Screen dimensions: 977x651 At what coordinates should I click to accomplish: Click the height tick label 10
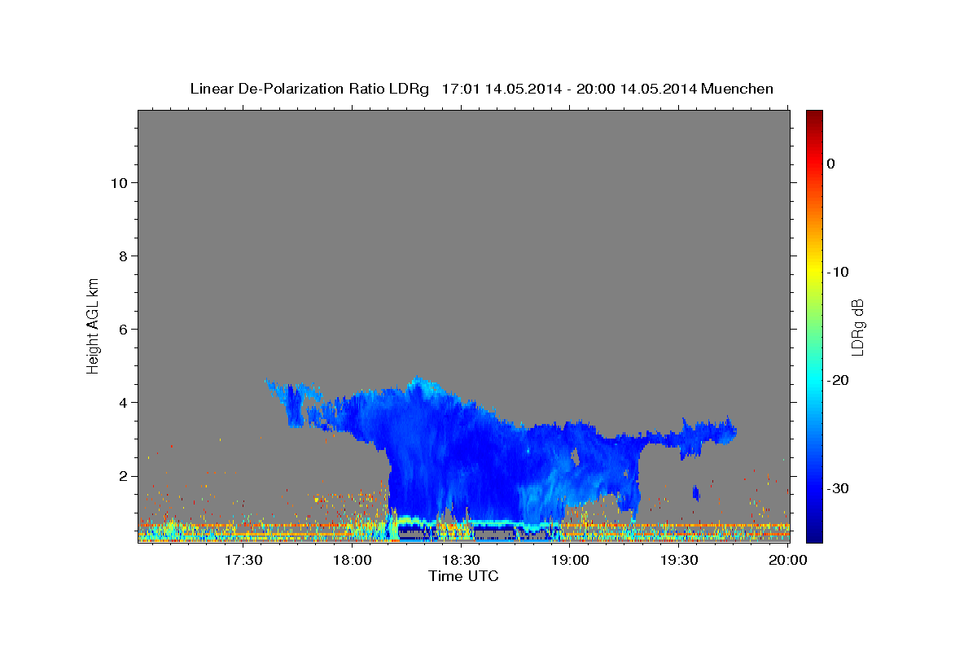[x=118, y=182]
